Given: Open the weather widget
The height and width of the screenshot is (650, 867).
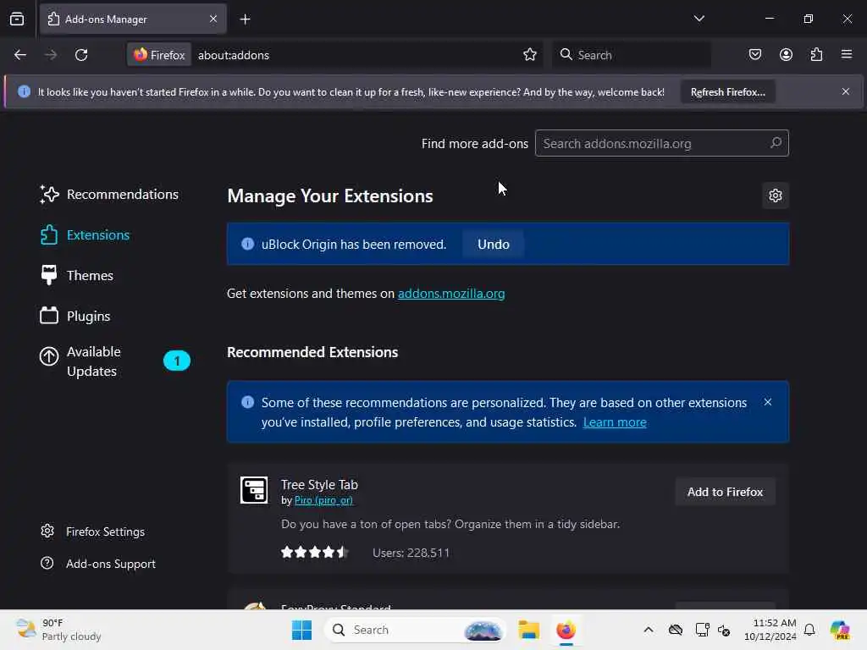Looking at the screenshot, I should [58, 630].
